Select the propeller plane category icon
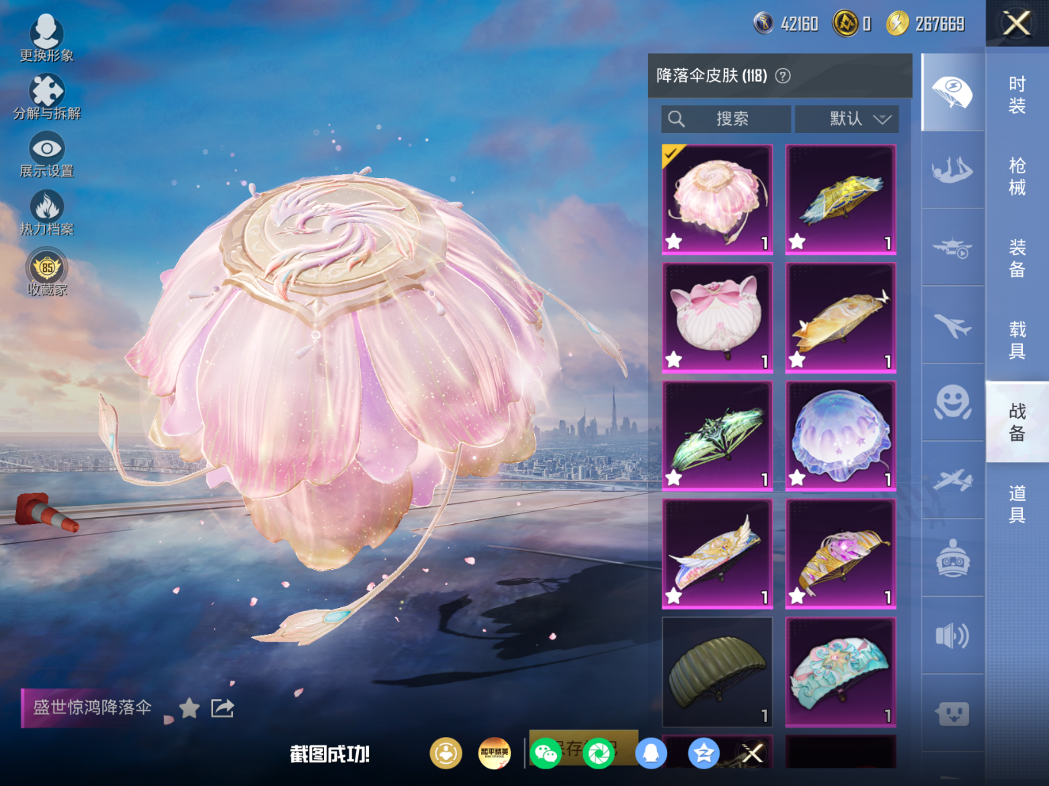This screenshot has width=1049, height=786. 953,480
